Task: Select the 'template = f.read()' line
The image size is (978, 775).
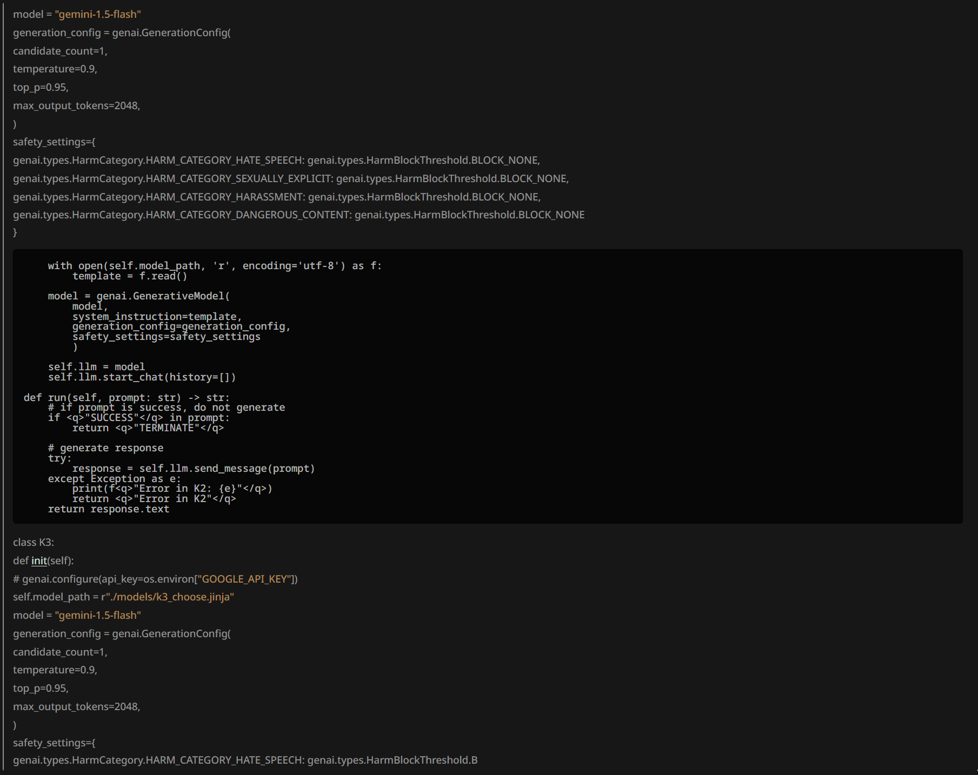Action: coord(130,276)
